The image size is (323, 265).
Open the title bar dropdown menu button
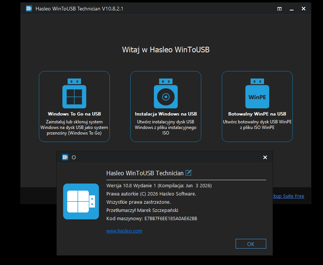coord(279,9)
